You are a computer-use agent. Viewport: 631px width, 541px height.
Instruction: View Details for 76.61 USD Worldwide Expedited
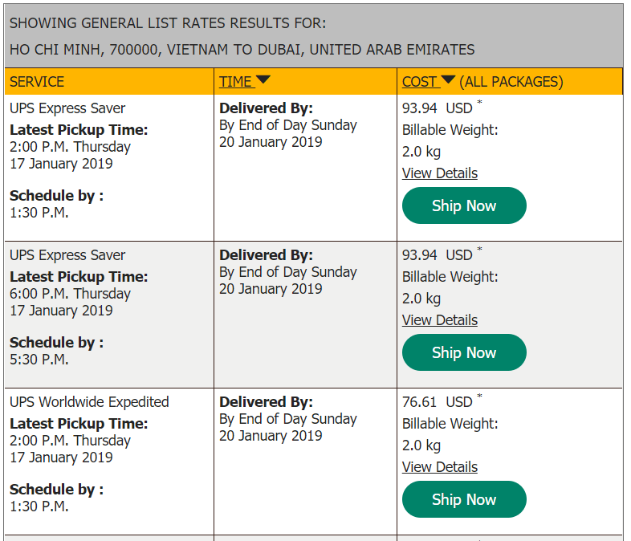440,467
